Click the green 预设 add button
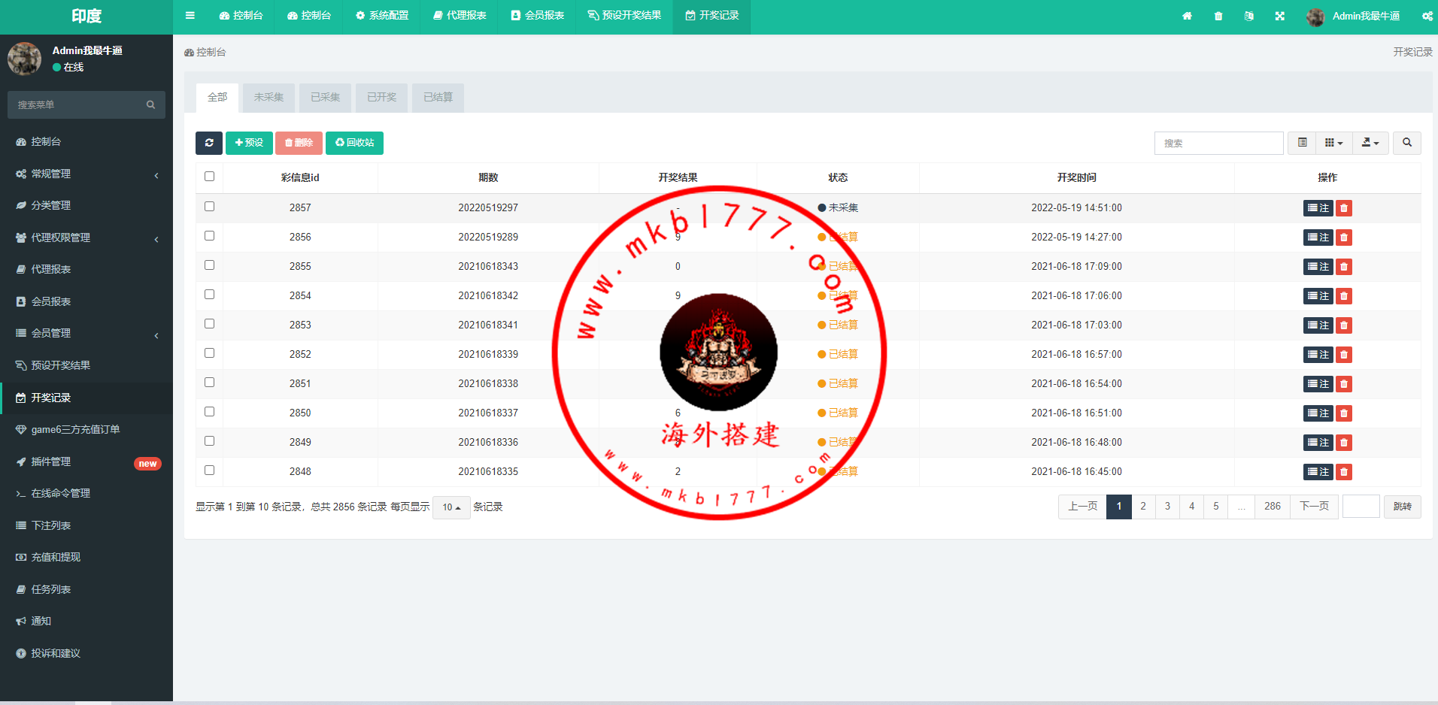Viewport: 1438px width, 705px height. pyautogui.click(x=249, y=143)
